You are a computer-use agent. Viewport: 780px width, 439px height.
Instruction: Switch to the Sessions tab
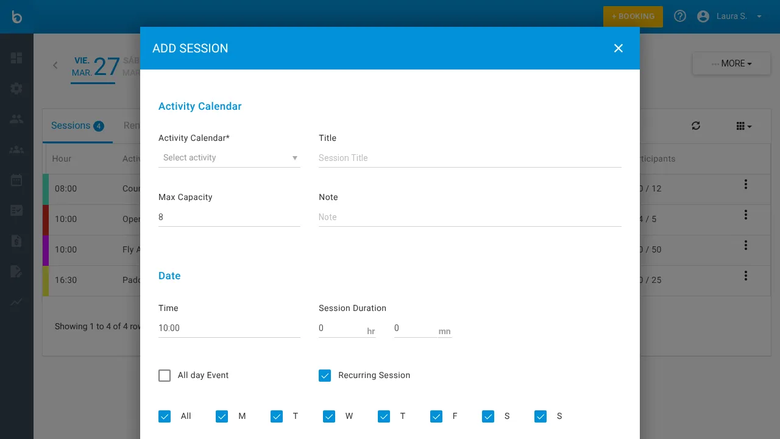77,126
